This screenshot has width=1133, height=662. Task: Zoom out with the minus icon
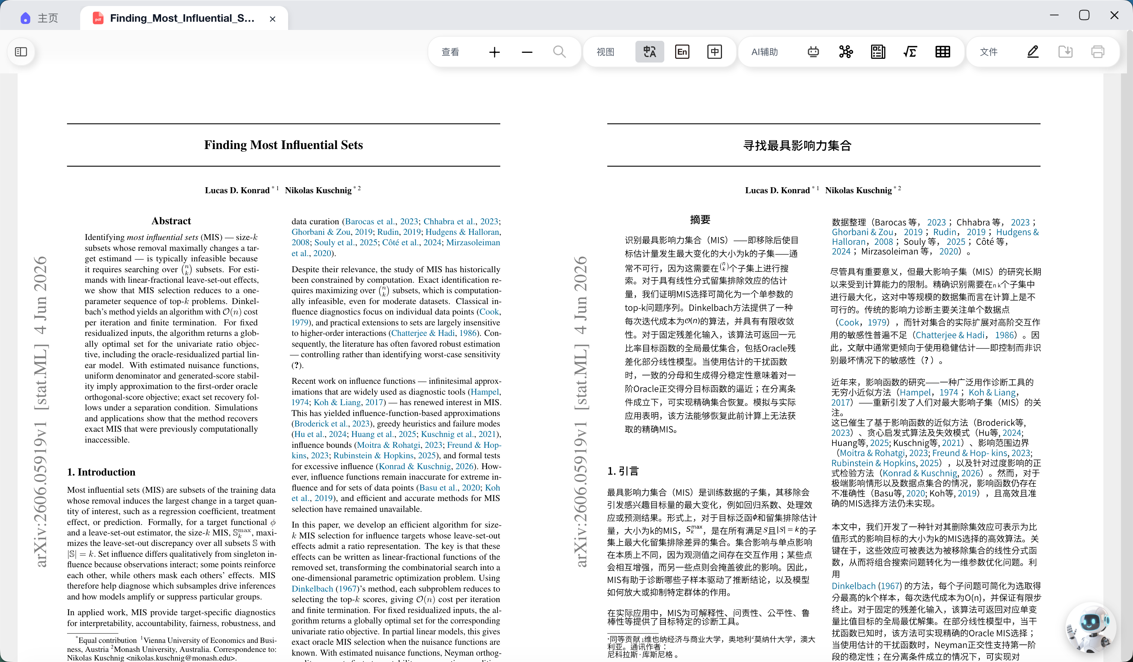tap(527, 52)
